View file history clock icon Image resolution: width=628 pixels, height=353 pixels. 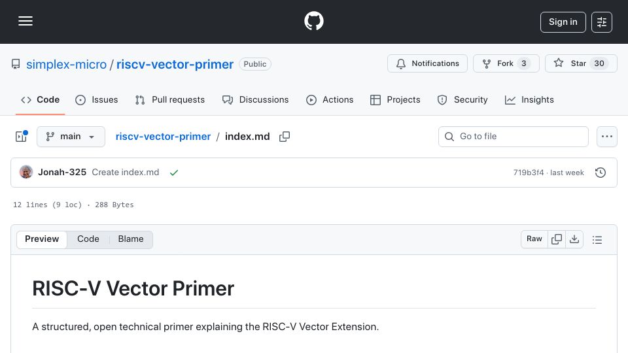[x=601, y=173]
